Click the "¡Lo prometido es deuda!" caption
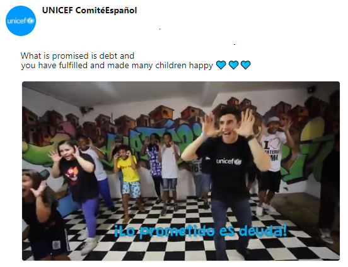 point(200,231)
